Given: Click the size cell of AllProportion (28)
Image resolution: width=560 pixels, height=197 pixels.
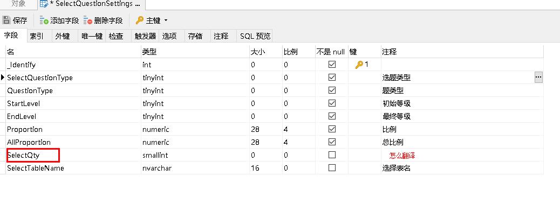Looking at the screenshot, I should click(x=266, y=142).
